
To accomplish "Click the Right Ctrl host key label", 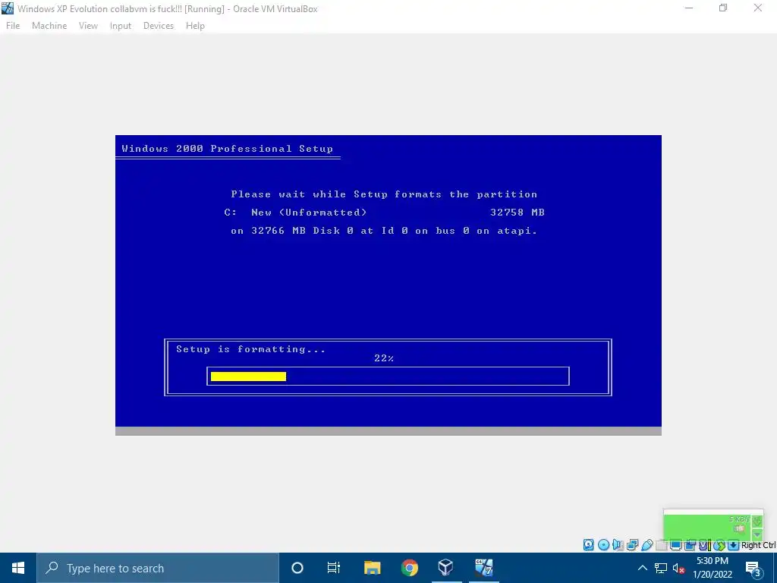I will click(758, 545).
